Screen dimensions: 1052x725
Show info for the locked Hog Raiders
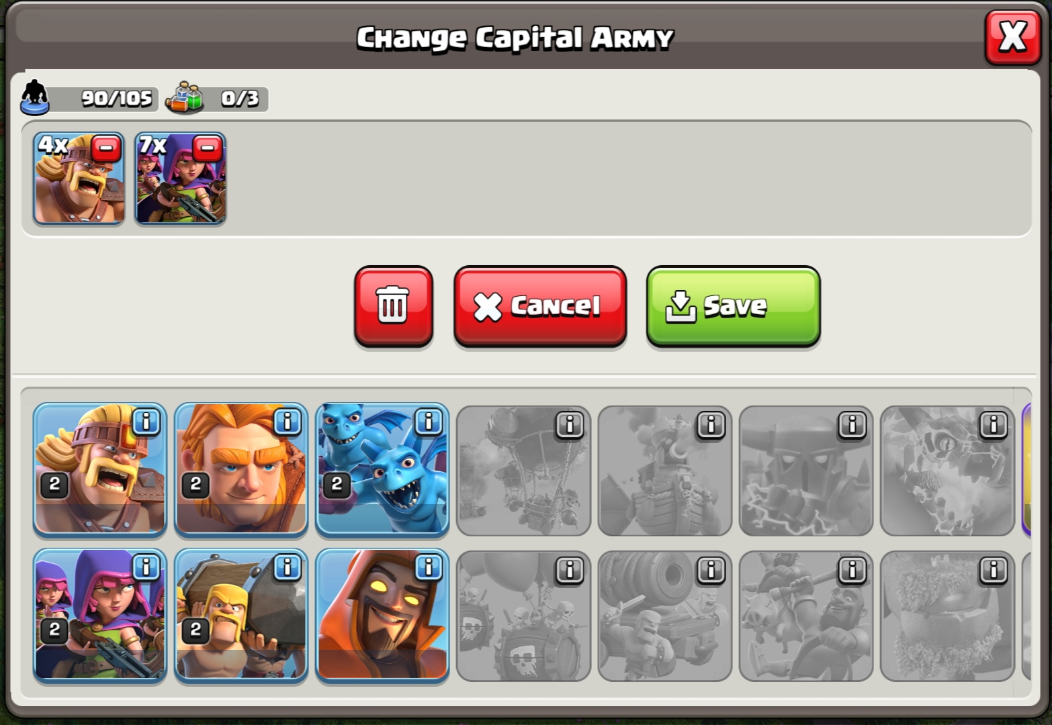(x=852, y=570)
